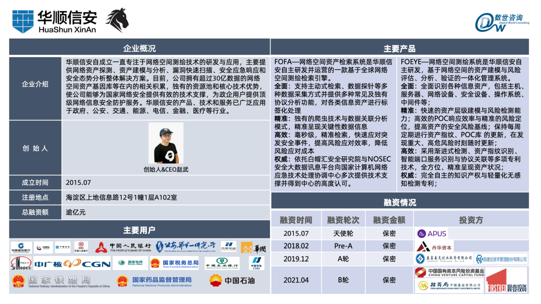
Task: Click the 公安部第一研究所 logo
Action: click(186, 246)
